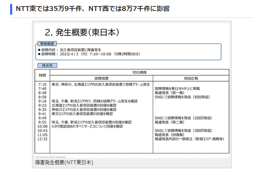The image size is (263, 174).
Task: Select the '時系列' label tag
Action: click(47, 65)
